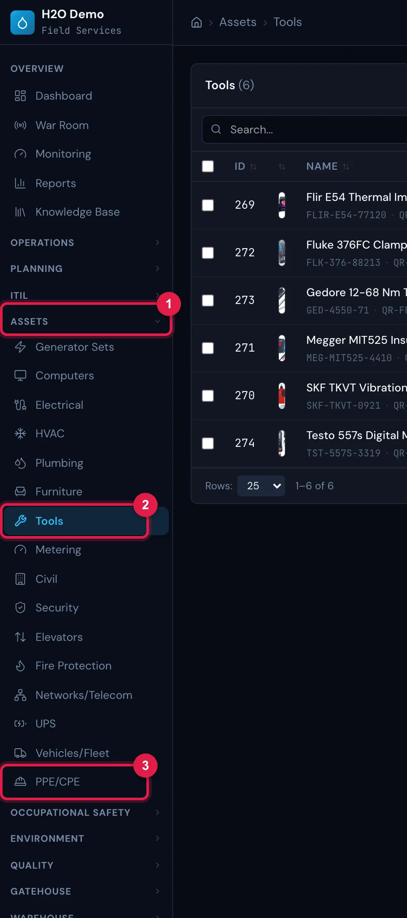Check the row for tool ID 270
407x918 pixels.
coord(208,396)
